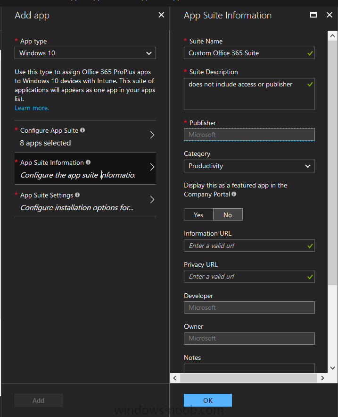Click the Privacy URL field
338x417 pixels.
point(249,277)
